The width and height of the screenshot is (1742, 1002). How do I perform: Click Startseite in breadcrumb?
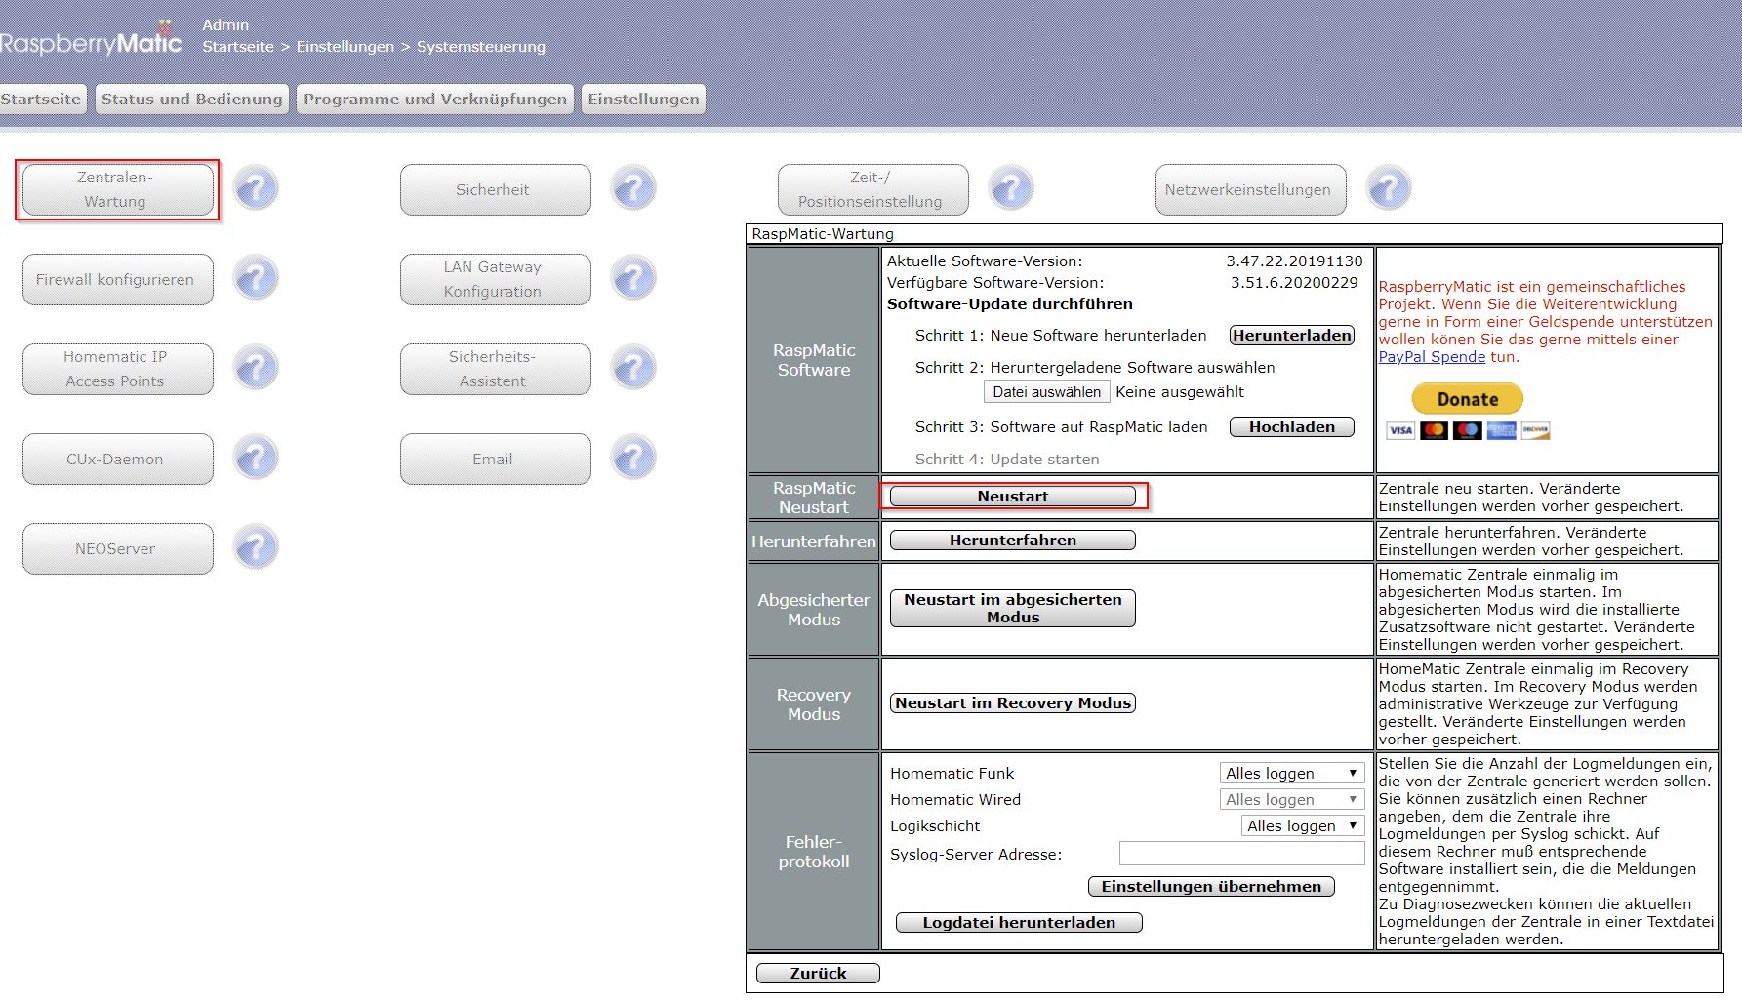238,47
